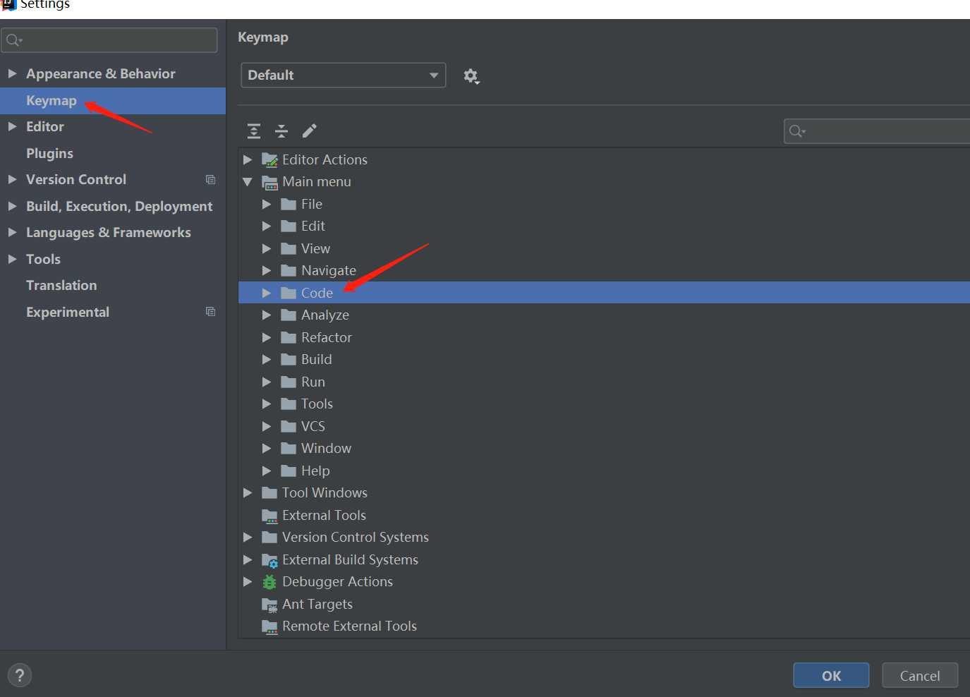Select the Tools row under Main menu
This screenshot has width=970, height=697.
point(604,404)
